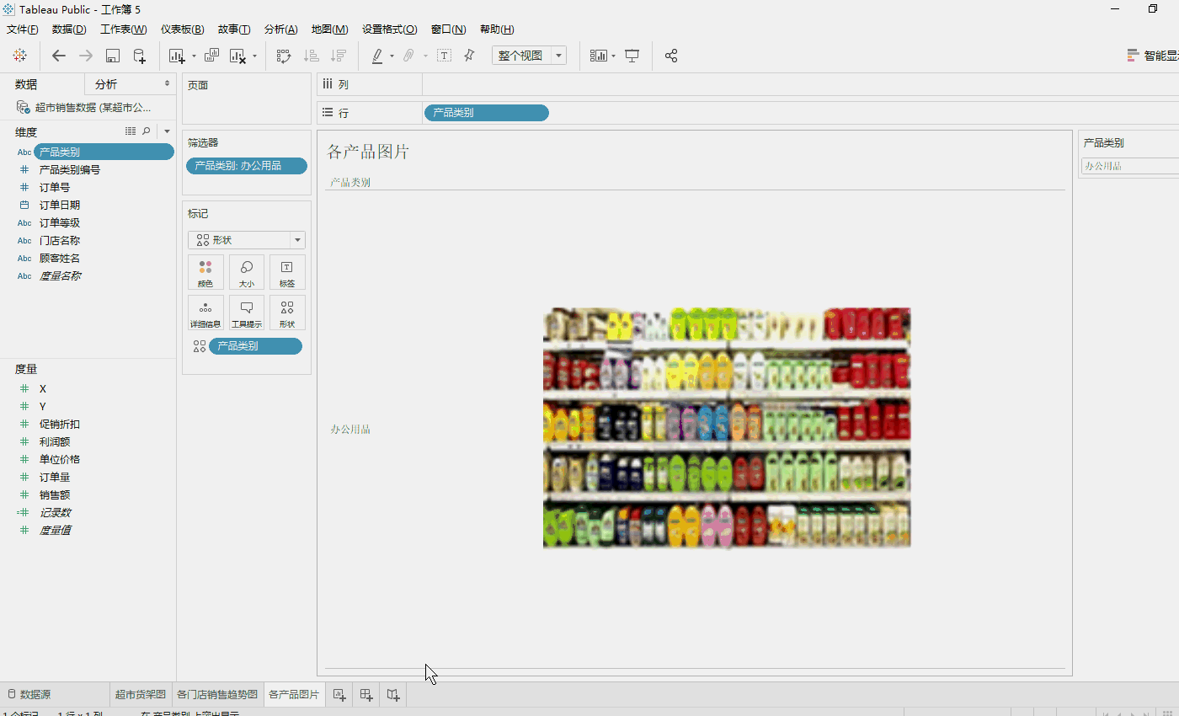Duplicate the current worksheet via toolbar icon

[x=211, y=56]
